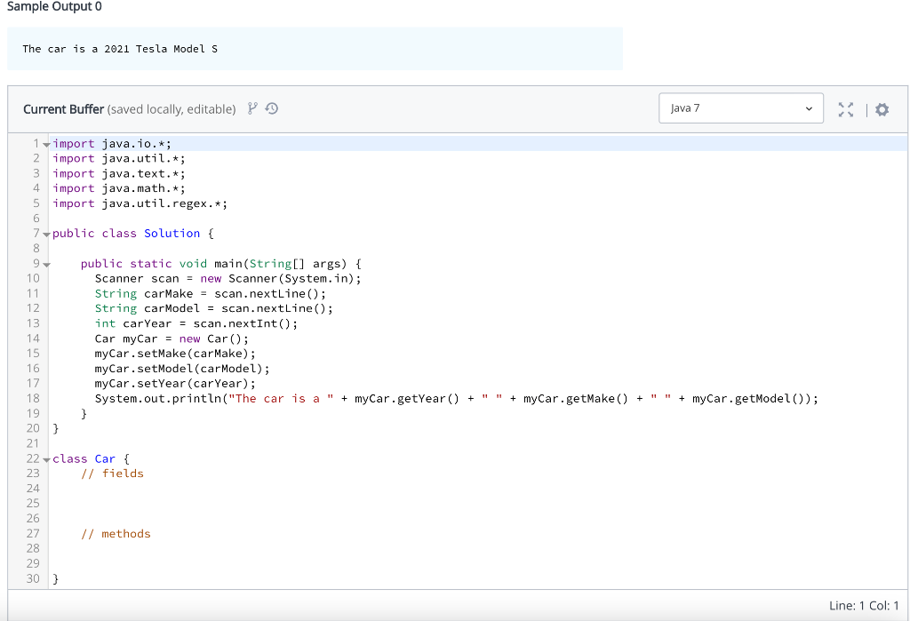Click the sample output text 'The car is a 2021 Tesla Model S'

coord(120,49)
